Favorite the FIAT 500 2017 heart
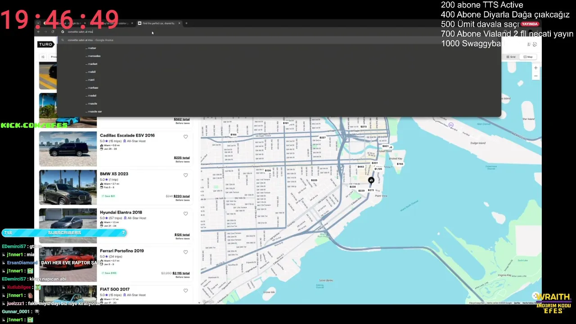 [x=185, y=291]
